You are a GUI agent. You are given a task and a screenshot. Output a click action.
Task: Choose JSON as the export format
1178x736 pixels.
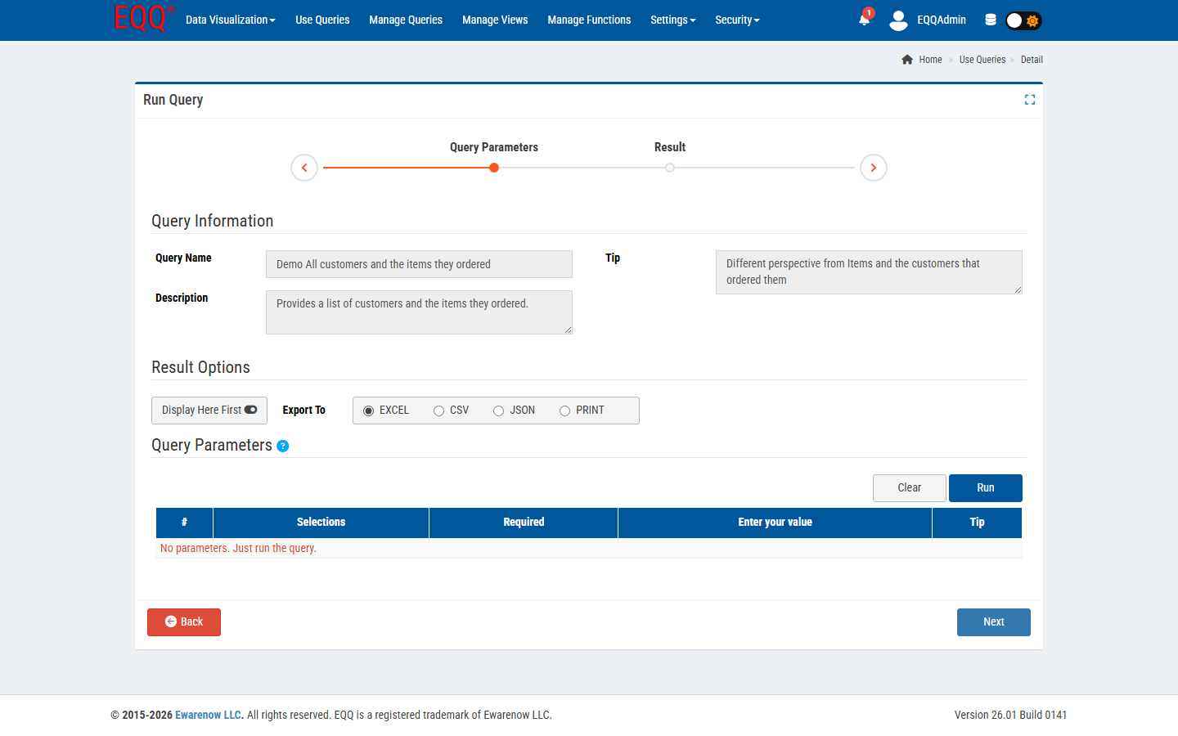coord(498,410)
